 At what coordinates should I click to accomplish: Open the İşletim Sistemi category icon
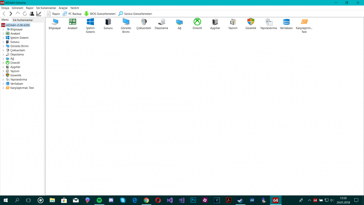90,22
